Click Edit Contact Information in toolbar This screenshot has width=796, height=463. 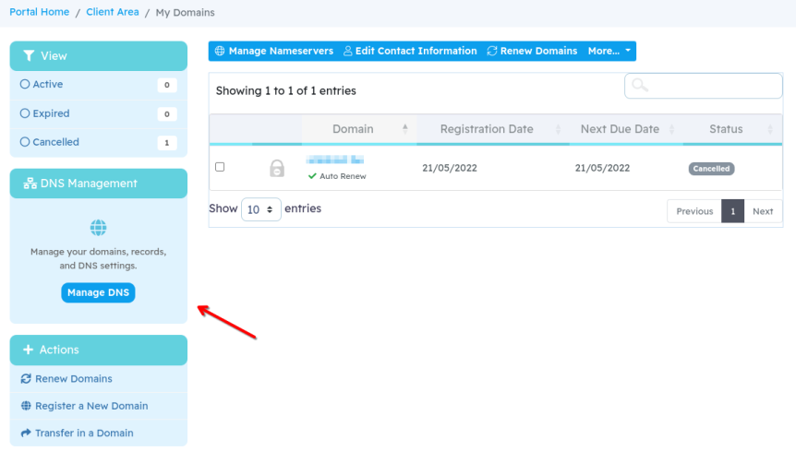pos(410,52)
